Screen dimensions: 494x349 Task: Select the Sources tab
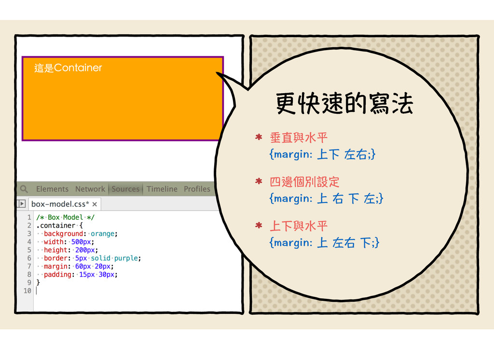coord(125,189)
